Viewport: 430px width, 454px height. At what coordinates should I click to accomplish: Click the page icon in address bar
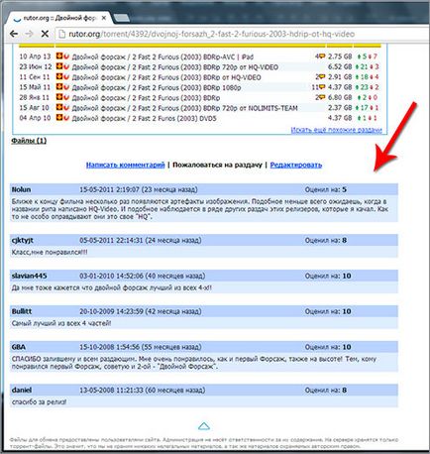pos(61,34)
